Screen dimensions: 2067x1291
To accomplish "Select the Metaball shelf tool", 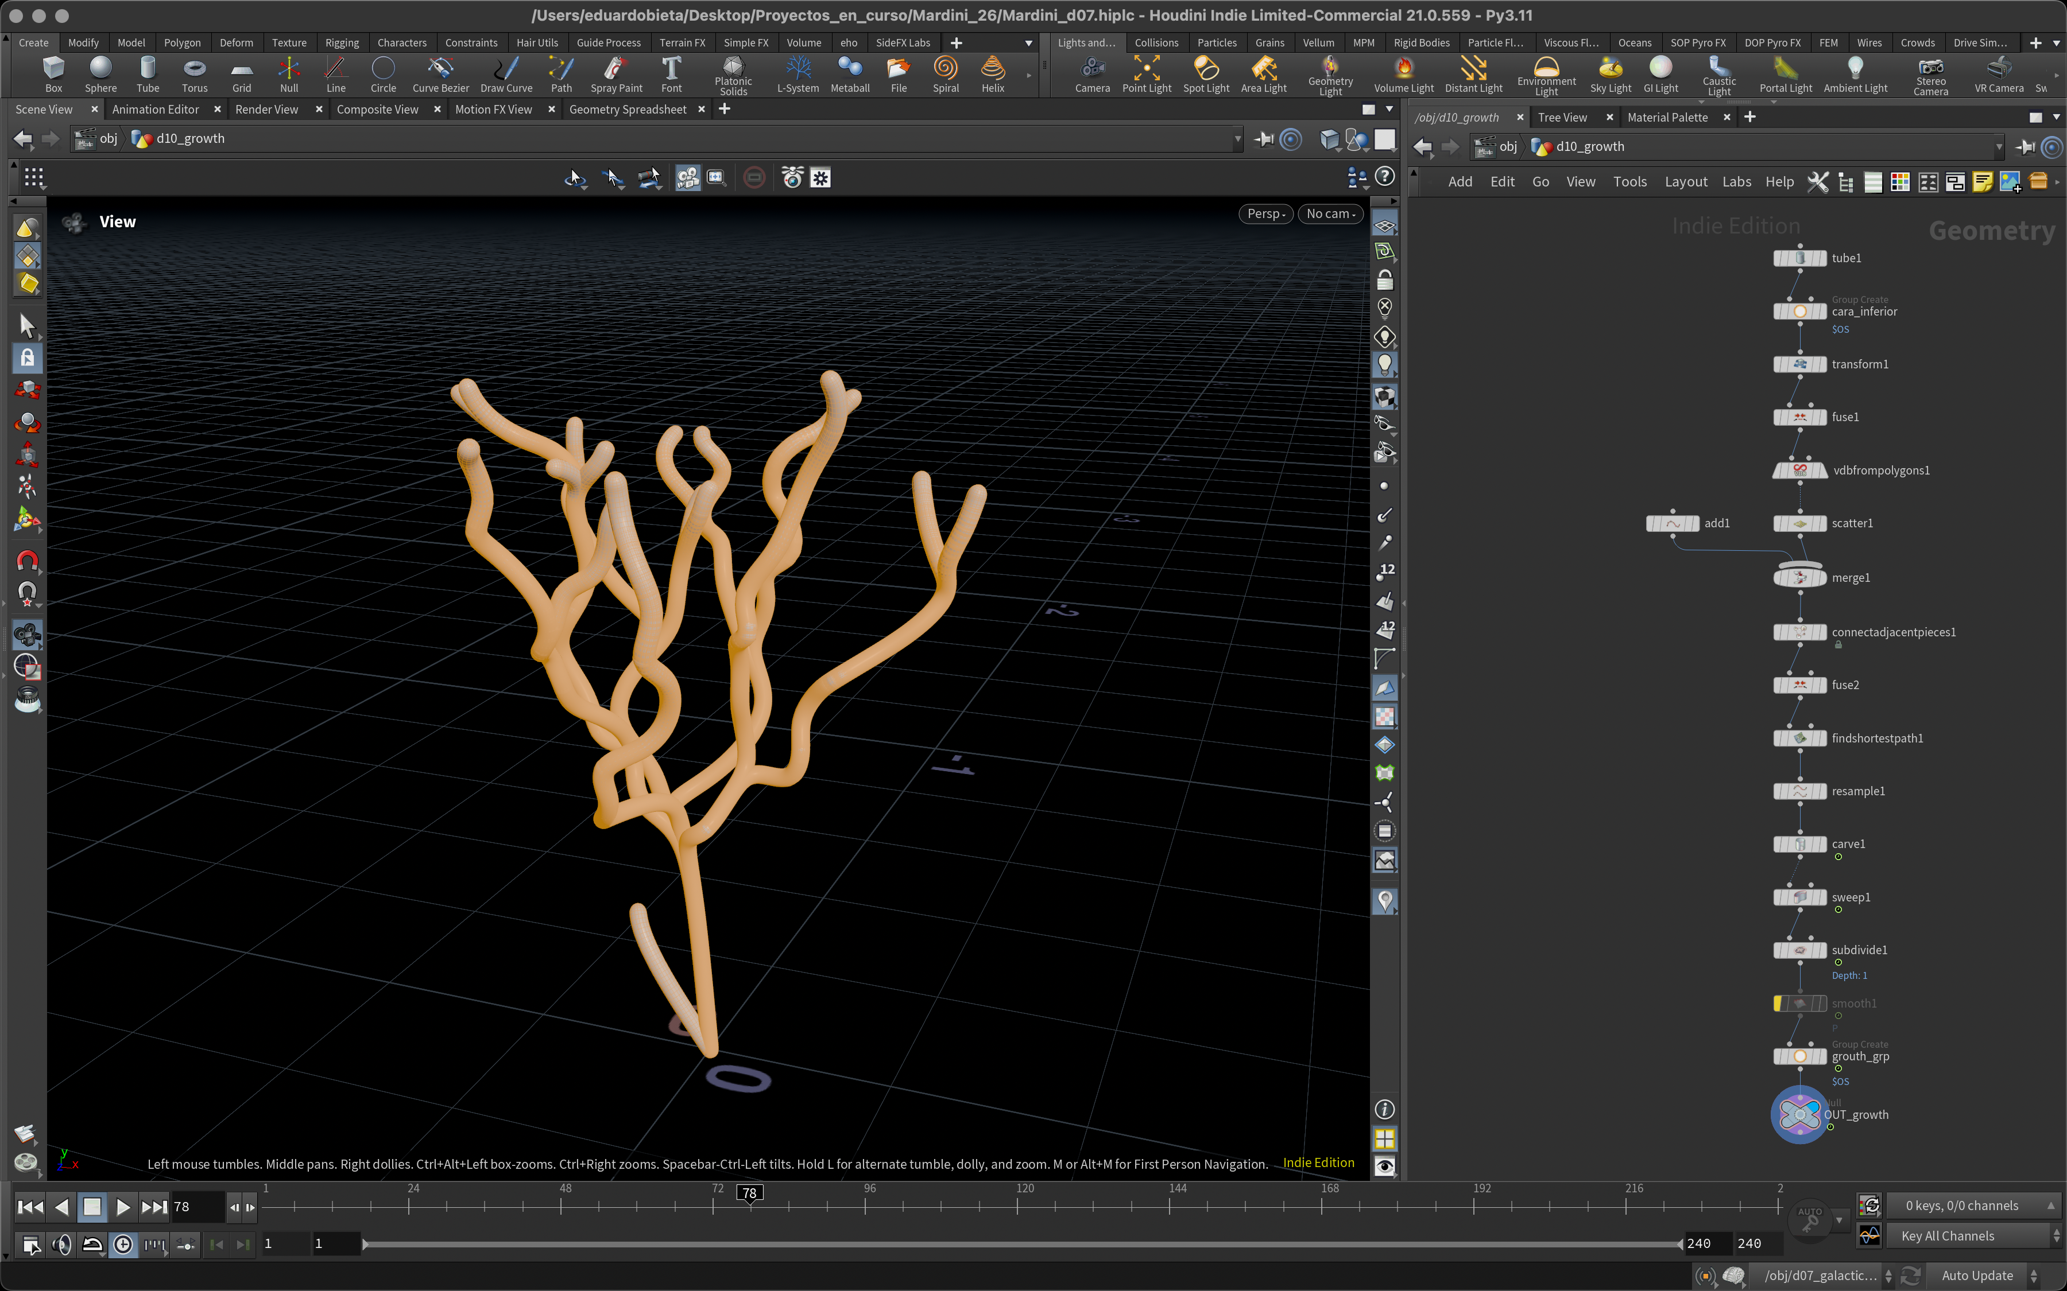I will (x=850, y=73).
